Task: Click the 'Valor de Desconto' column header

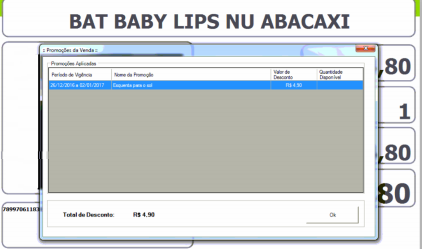Action: (x=293, y=74)
